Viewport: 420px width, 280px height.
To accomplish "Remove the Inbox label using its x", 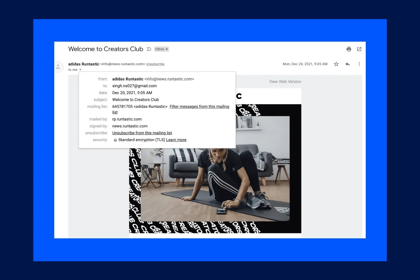I will 167,49.
